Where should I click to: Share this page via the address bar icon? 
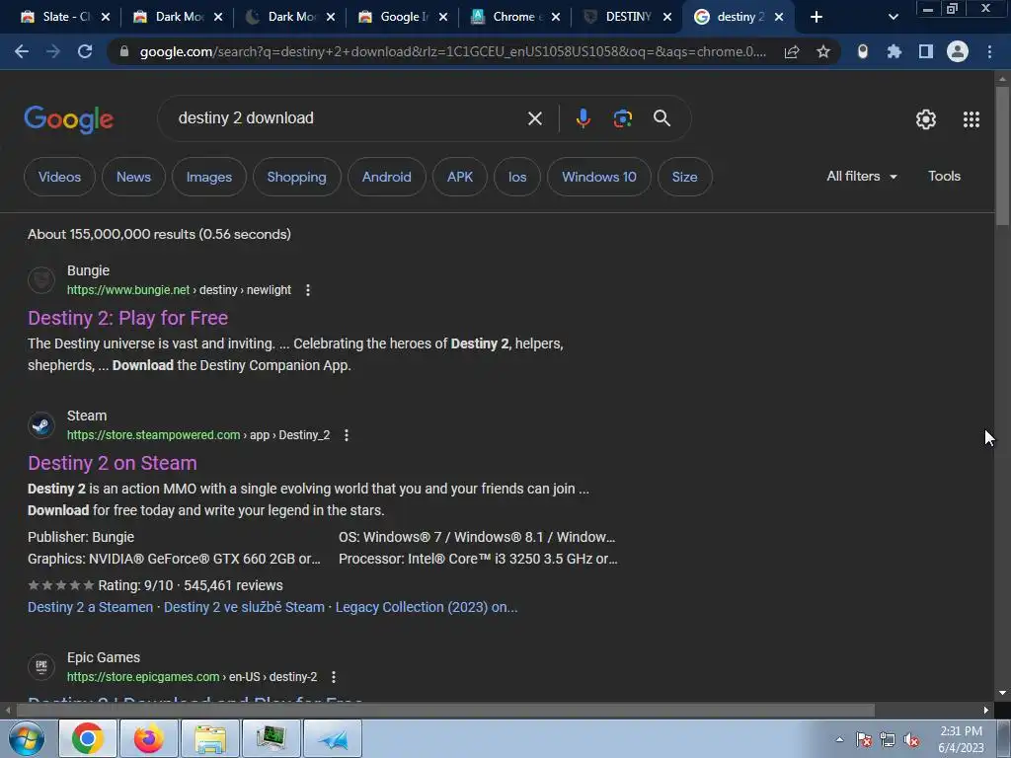792,51
